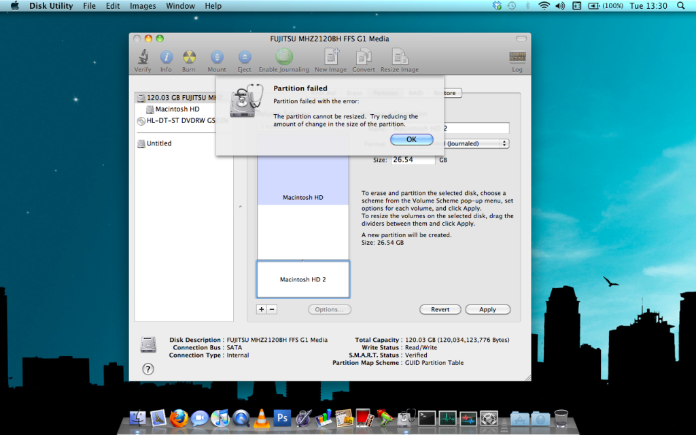
Task: Click the GUID Partition Table text
Action: (434, 363)
